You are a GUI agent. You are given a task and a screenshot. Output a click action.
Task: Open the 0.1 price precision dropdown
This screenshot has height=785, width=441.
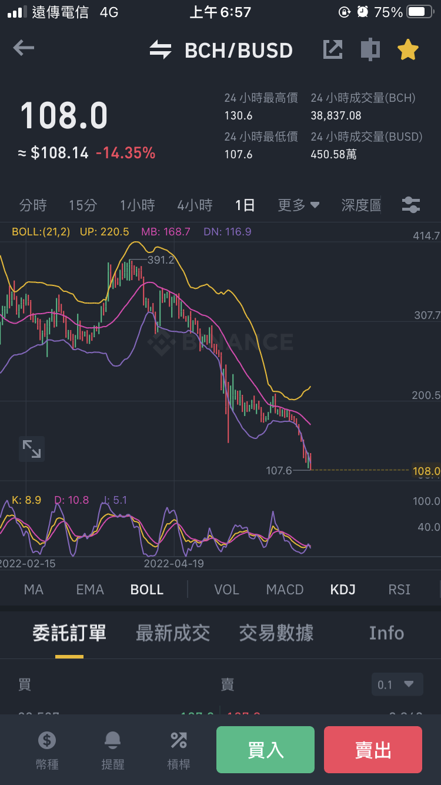pyautogui.click(x=397, y=684)
